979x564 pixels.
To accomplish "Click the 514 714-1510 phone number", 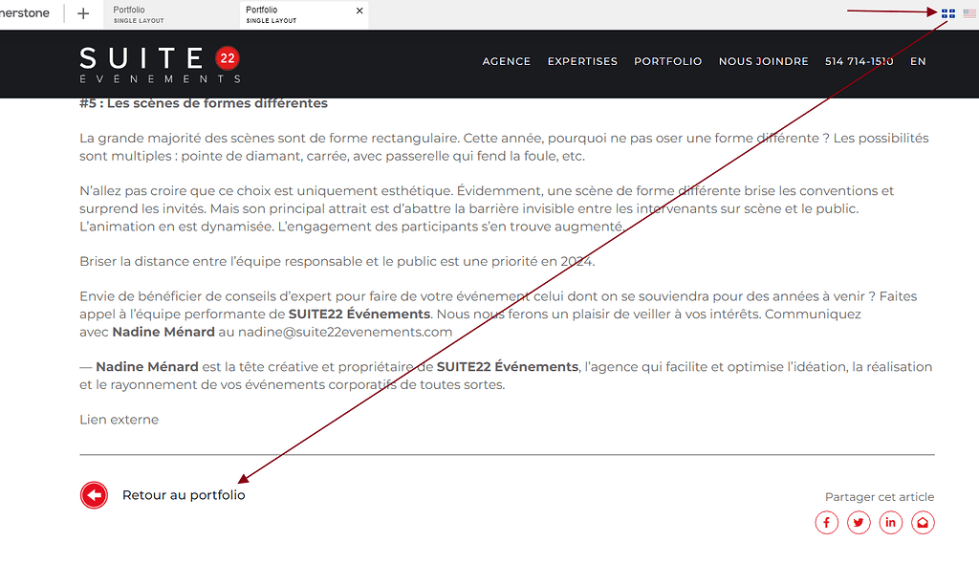I will [858, 61].
